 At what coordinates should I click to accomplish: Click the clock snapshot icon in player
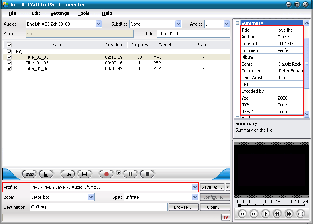[x=301, y=214]
